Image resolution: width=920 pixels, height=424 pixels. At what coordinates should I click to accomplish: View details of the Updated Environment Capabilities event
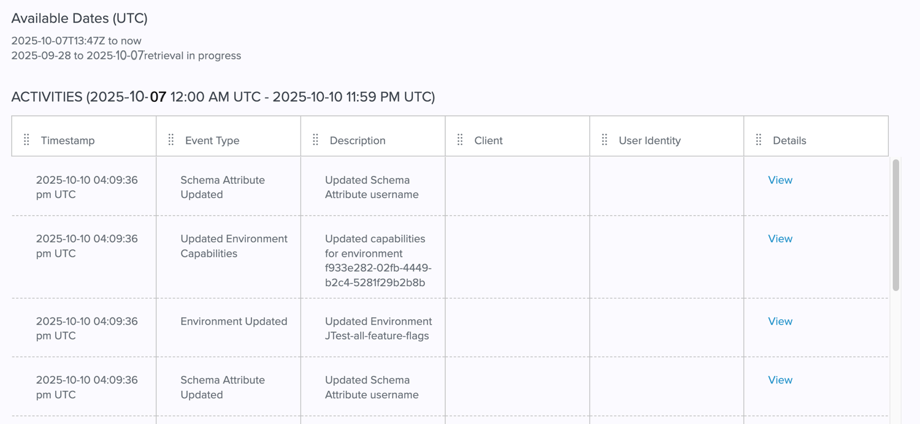click(x=780, y=238)
